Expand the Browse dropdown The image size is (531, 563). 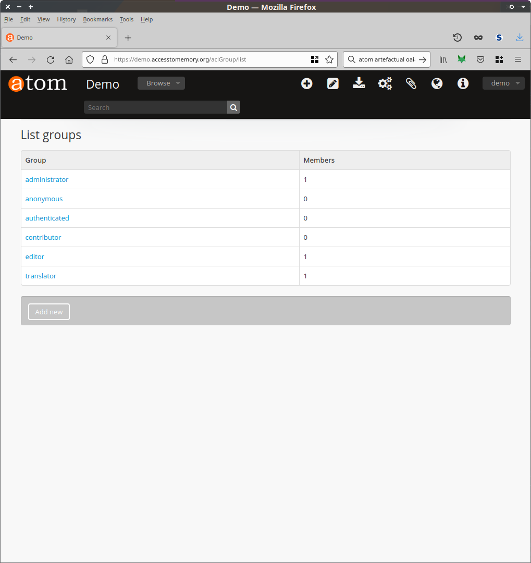tap(161, 83)
